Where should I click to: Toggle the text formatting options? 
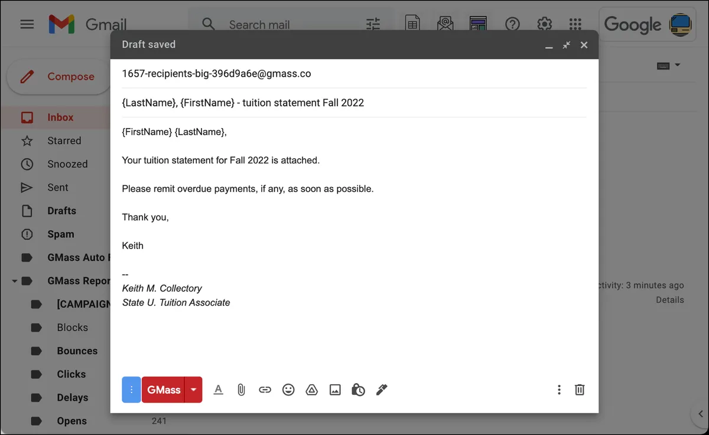pyautogui.click(x=218, y=390)
